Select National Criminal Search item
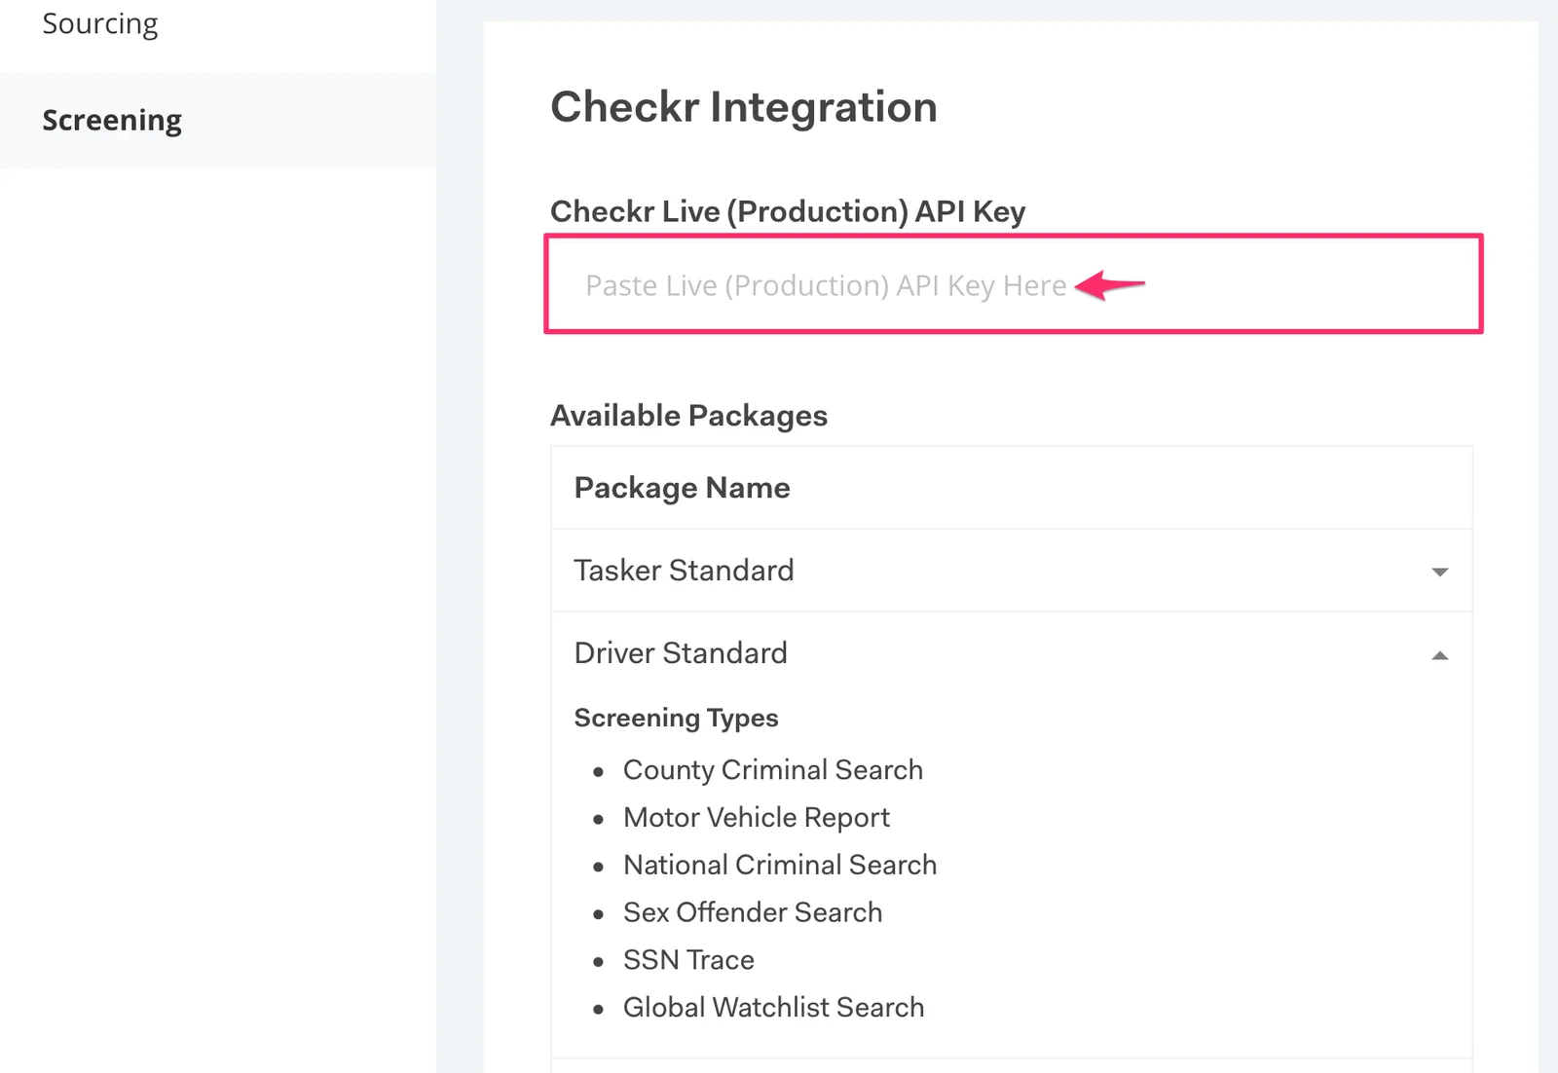The image size is (1558, 1073). pyautogui.click(x=780, y=865)
